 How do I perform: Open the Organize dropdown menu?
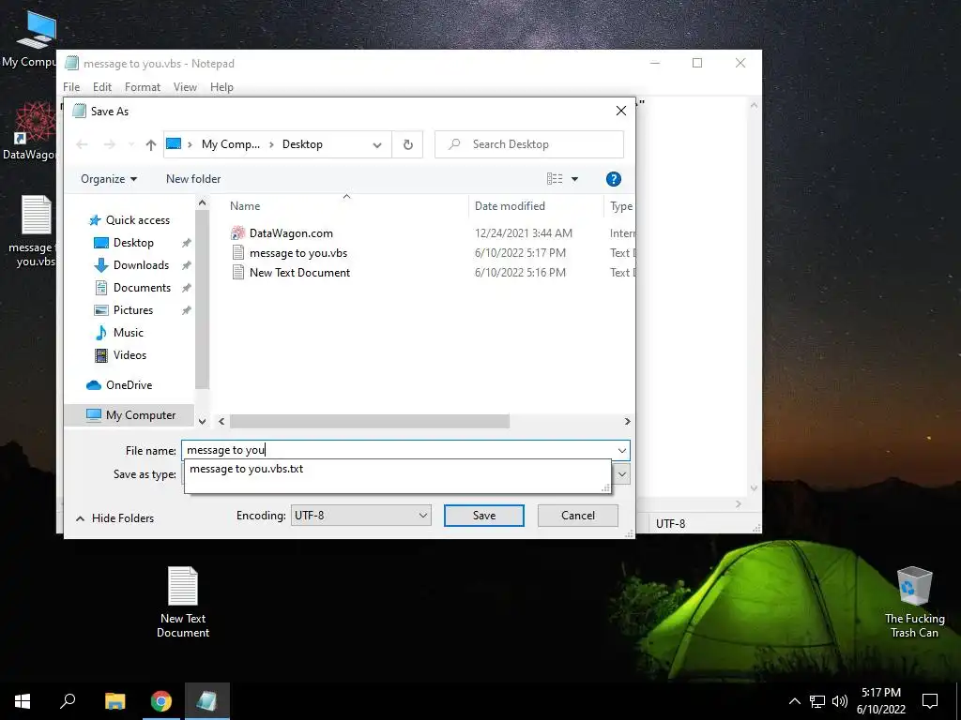pyautogui.click(x=109, y=179)
